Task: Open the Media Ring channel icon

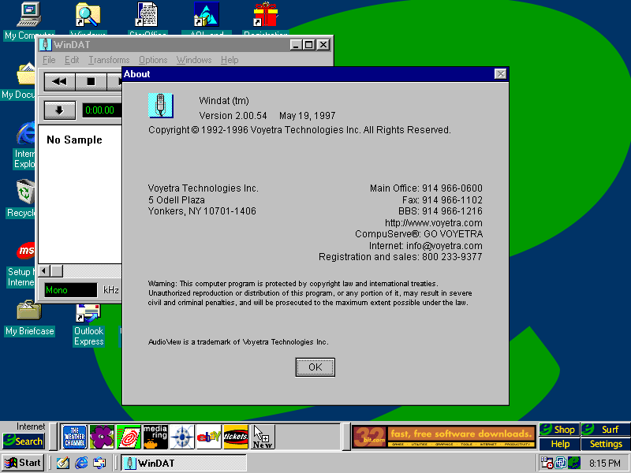Action: click(x=155, y=437)
